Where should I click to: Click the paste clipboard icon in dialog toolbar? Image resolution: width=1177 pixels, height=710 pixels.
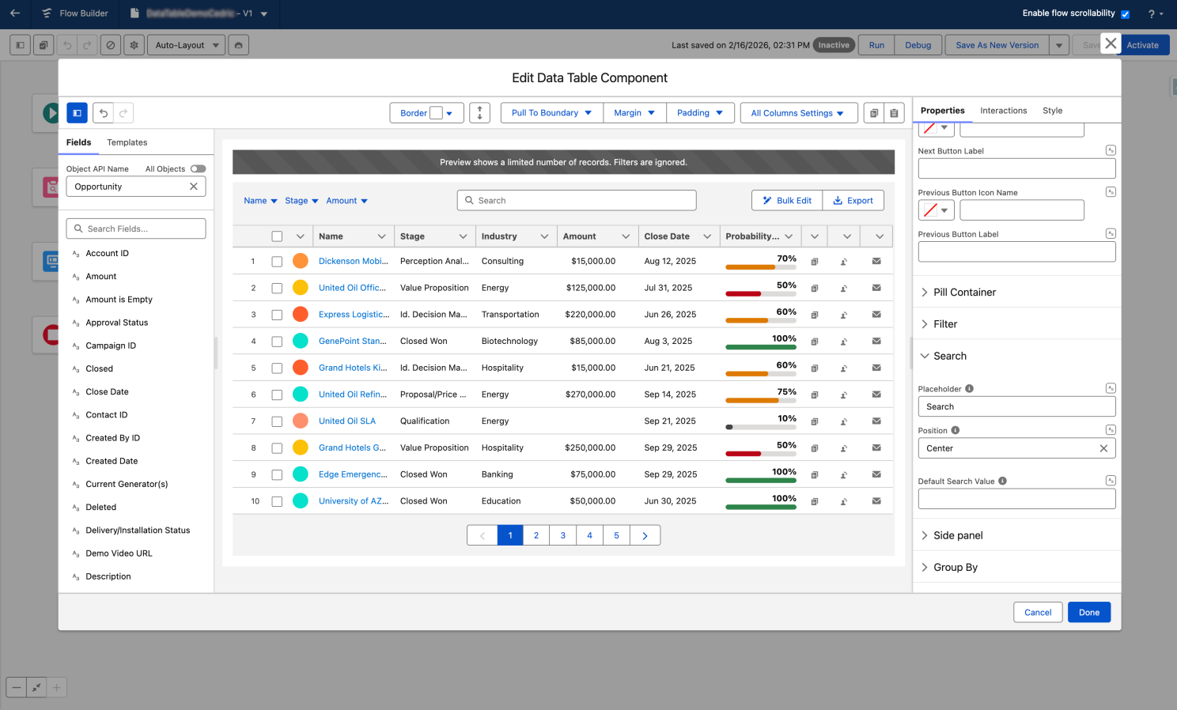pos(894,113)
